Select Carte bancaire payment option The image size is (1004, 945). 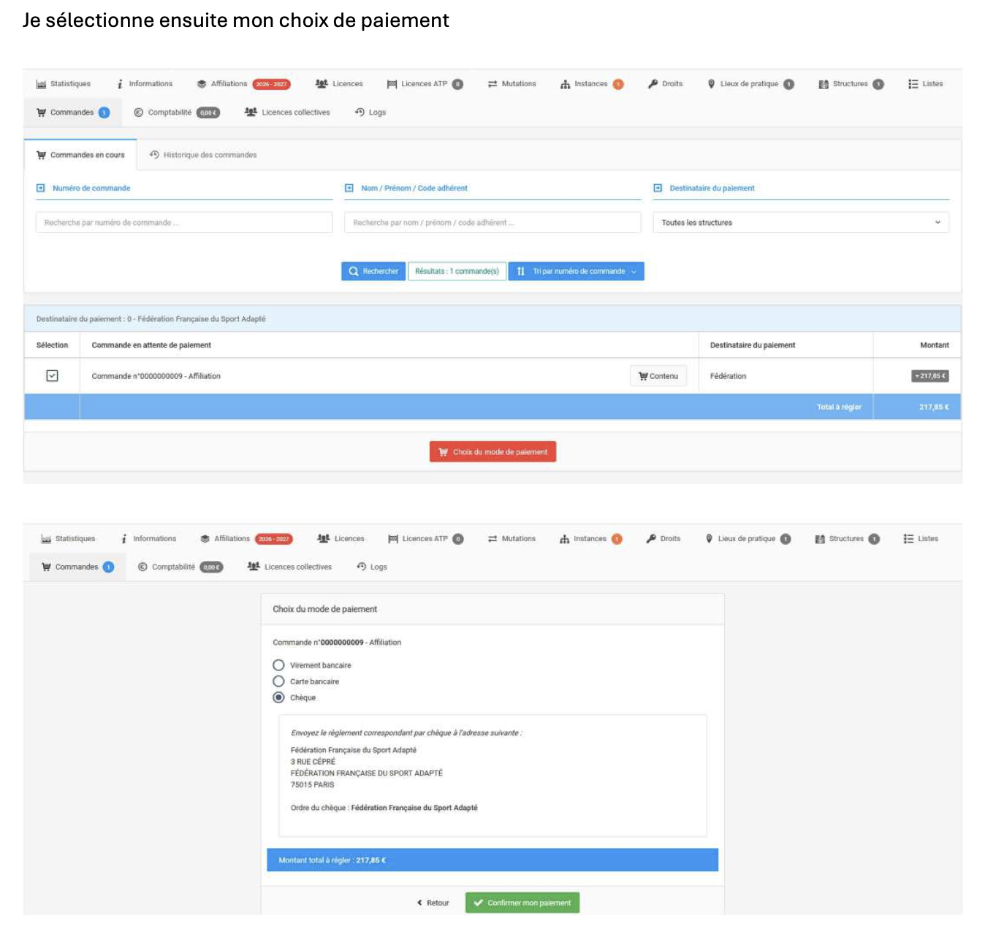pos(278,681)
